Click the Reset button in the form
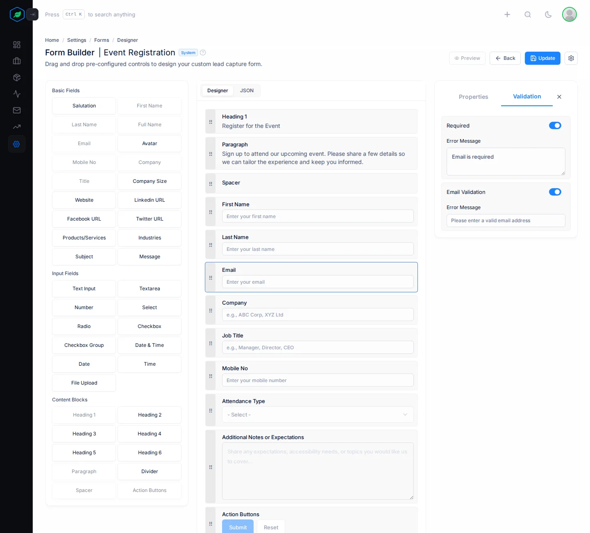Viewport: 590px width, 533px height. [x=271, y=527]
